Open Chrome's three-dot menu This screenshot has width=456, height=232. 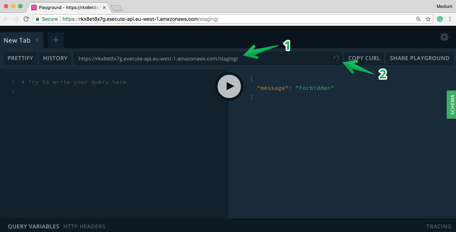tap(450, 19)
